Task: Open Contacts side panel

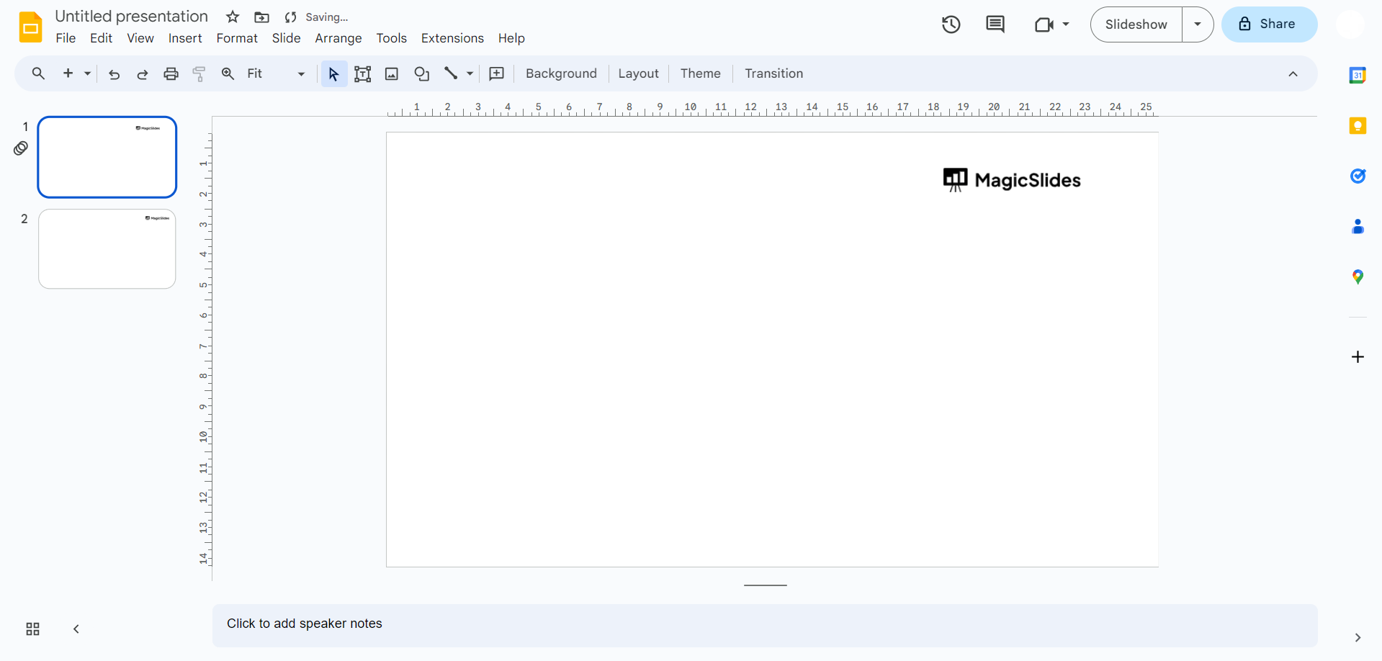Action: [1358, 227]
